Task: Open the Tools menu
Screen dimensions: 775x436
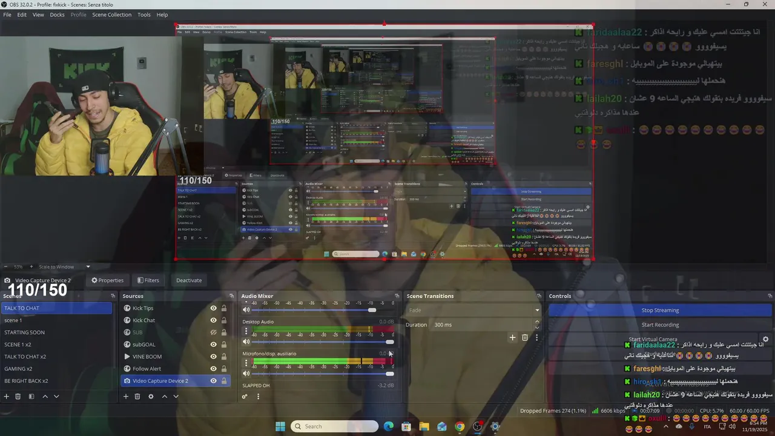Action: (x=144, y=15)
